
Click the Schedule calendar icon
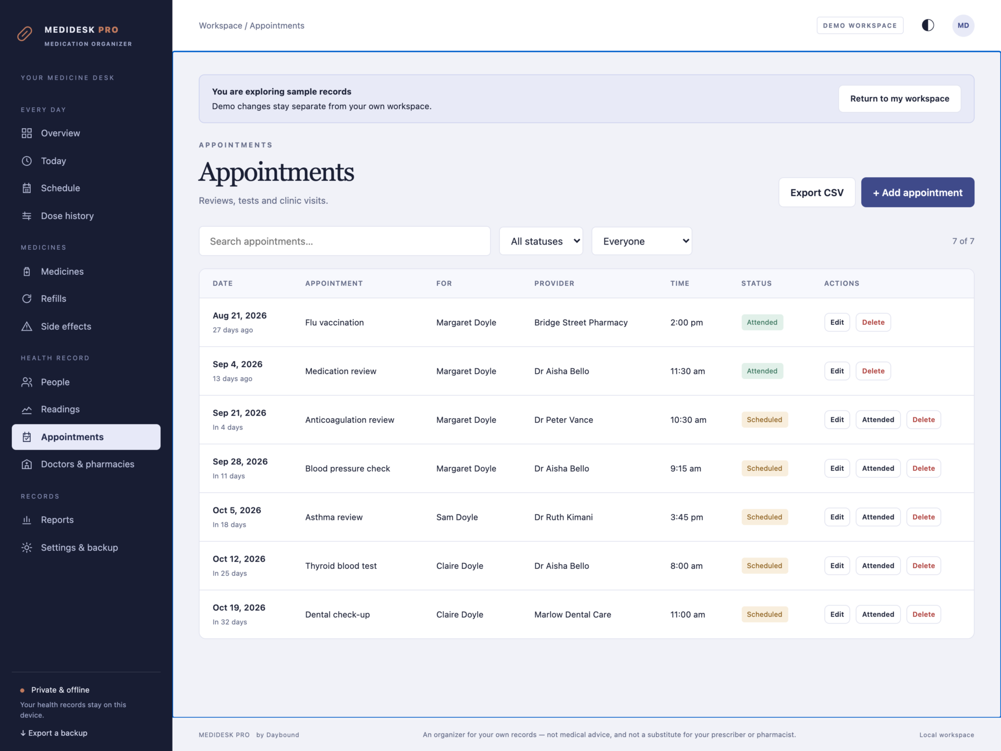tap(27, 188)
